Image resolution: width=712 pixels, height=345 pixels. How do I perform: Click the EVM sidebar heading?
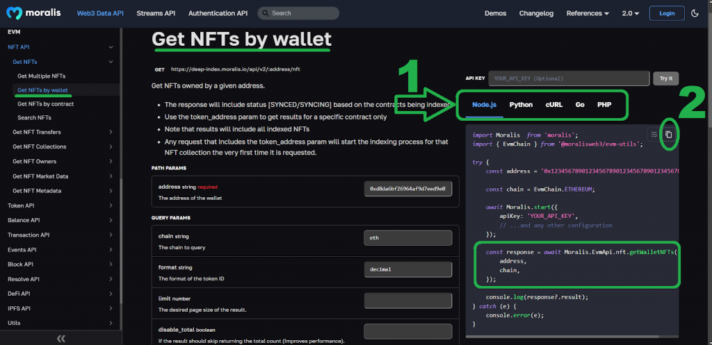14,32
